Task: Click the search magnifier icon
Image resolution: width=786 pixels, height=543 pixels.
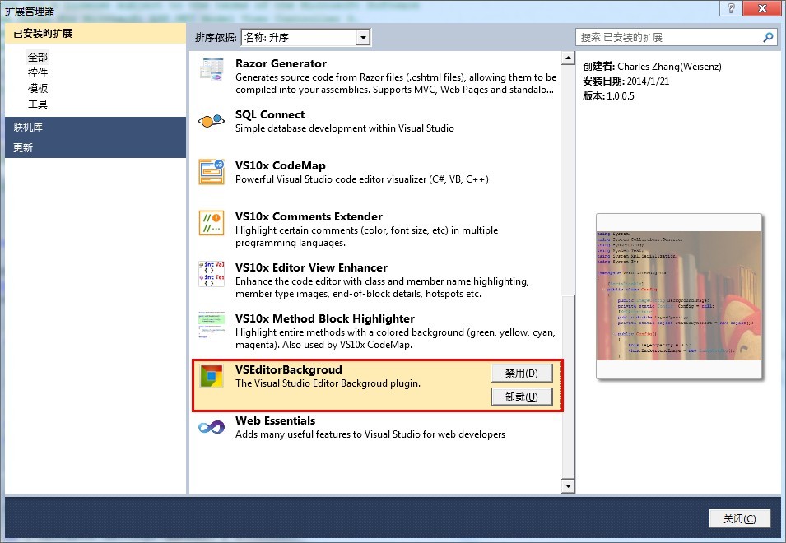Action: [768, 37]
